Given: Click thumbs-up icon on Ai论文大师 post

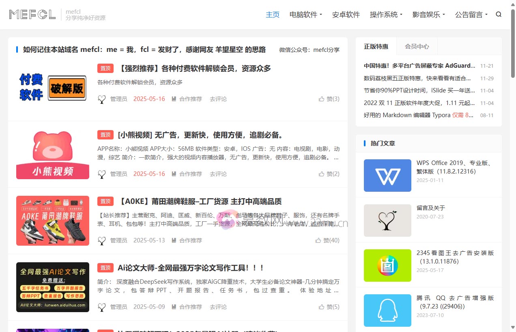Looking at the screenshot, I should pos(322,307).
